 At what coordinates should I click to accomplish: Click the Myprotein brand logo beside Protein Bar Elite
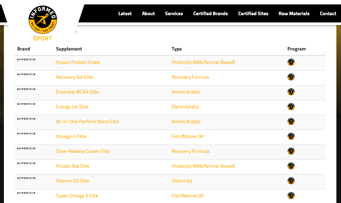tap(26, 163)
